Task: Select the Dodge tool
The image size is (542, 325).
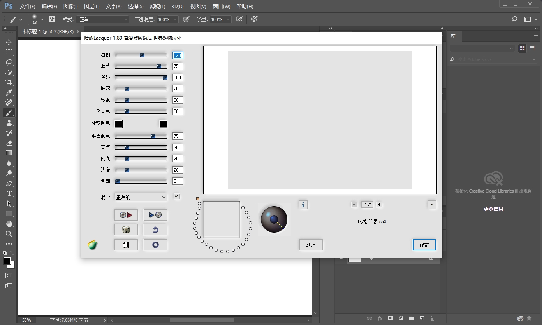Action: coord(9,173)
